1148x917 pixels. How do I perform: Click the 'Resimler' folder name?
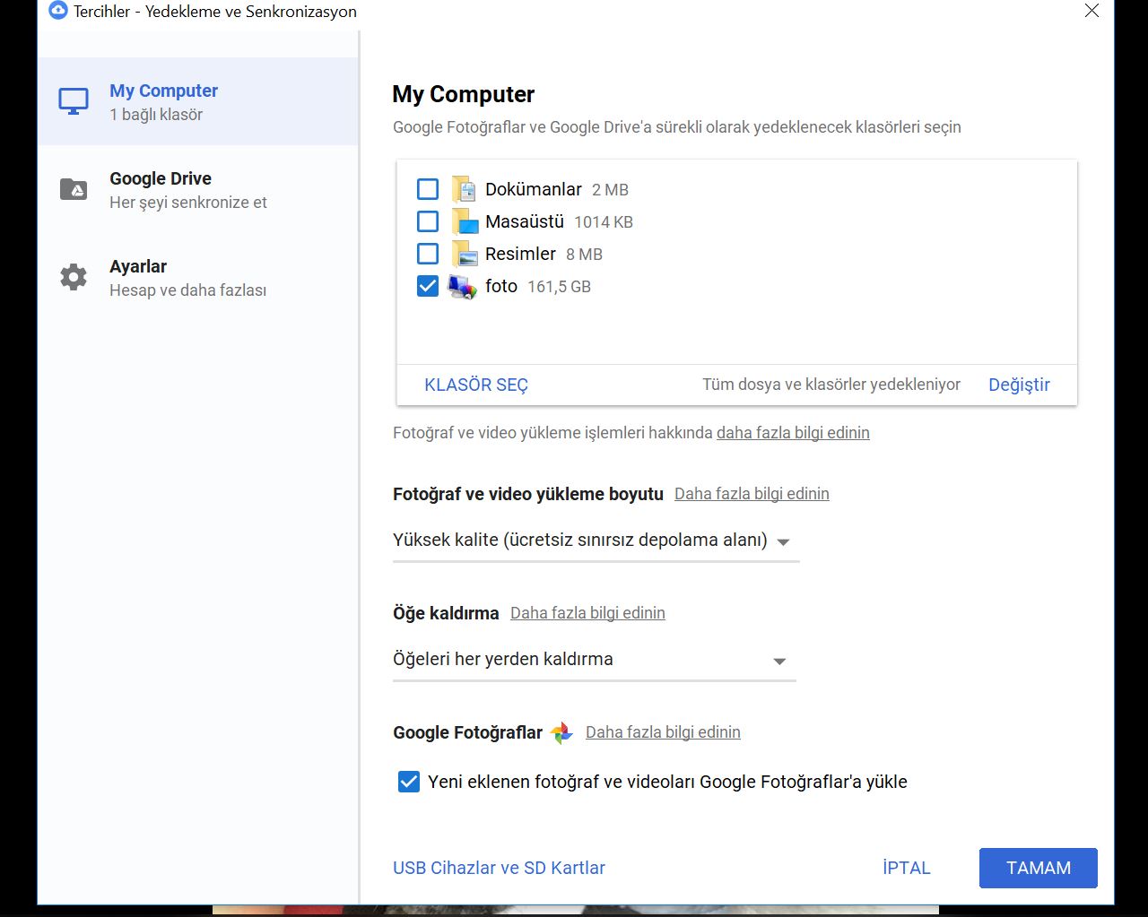click(x=521, y=254)
